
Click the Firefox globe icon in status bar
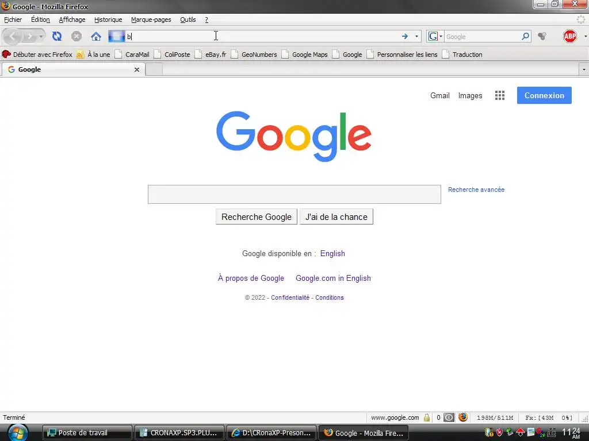(463, 417)
